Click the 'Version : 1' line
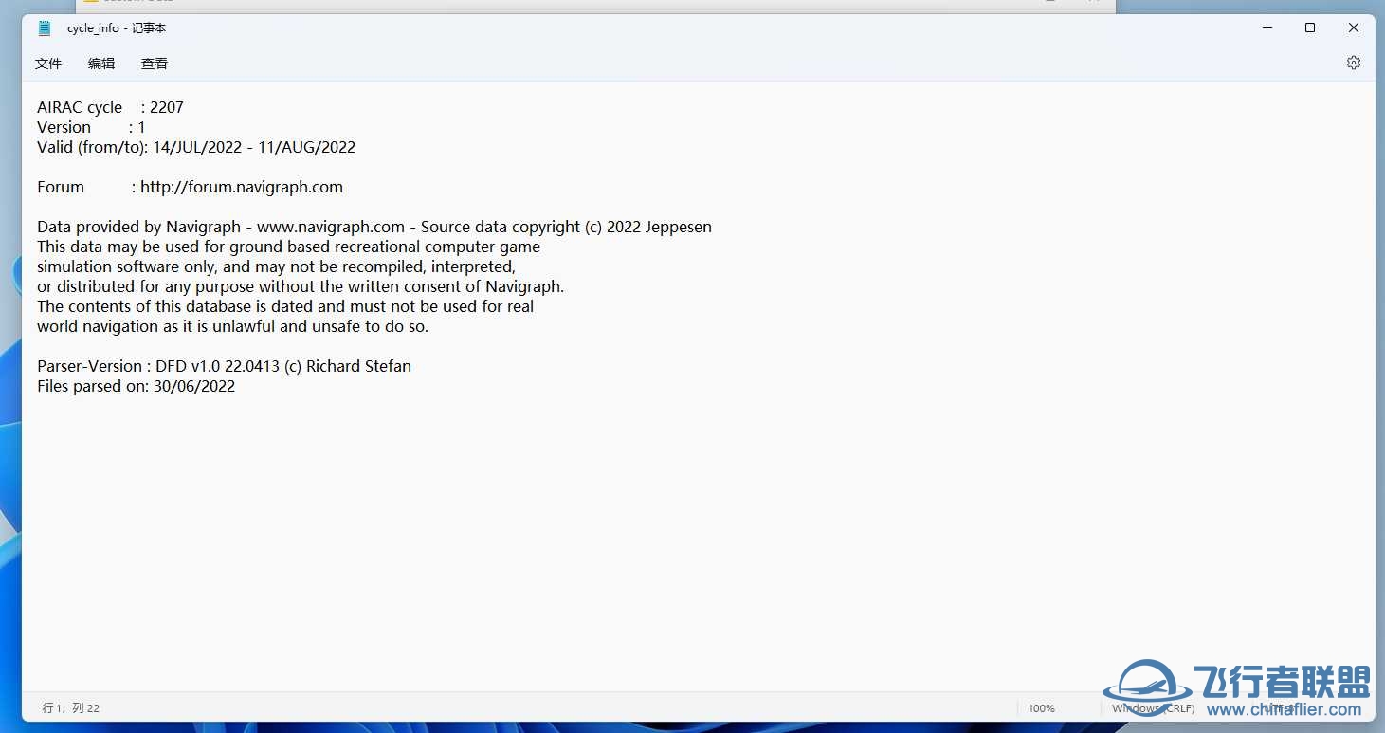 (x=91, y=127)
